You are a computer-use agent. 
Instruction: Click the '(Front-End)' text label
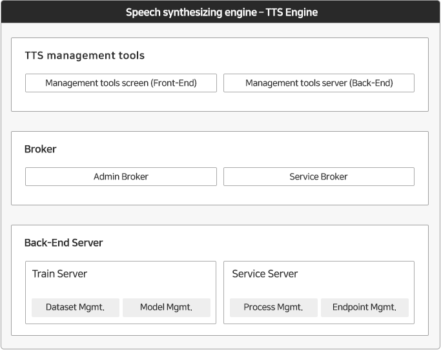coord(174,83)
